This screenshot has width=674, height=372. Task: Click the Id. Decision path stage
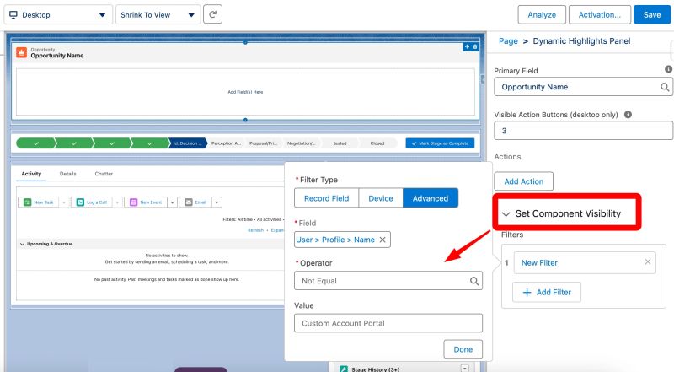pos(187,143)
